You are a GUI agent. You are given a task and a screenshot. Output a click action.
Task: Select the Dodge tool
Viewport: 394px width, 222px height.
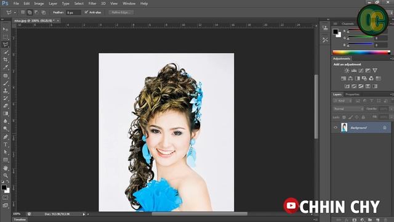coord(6,129)
